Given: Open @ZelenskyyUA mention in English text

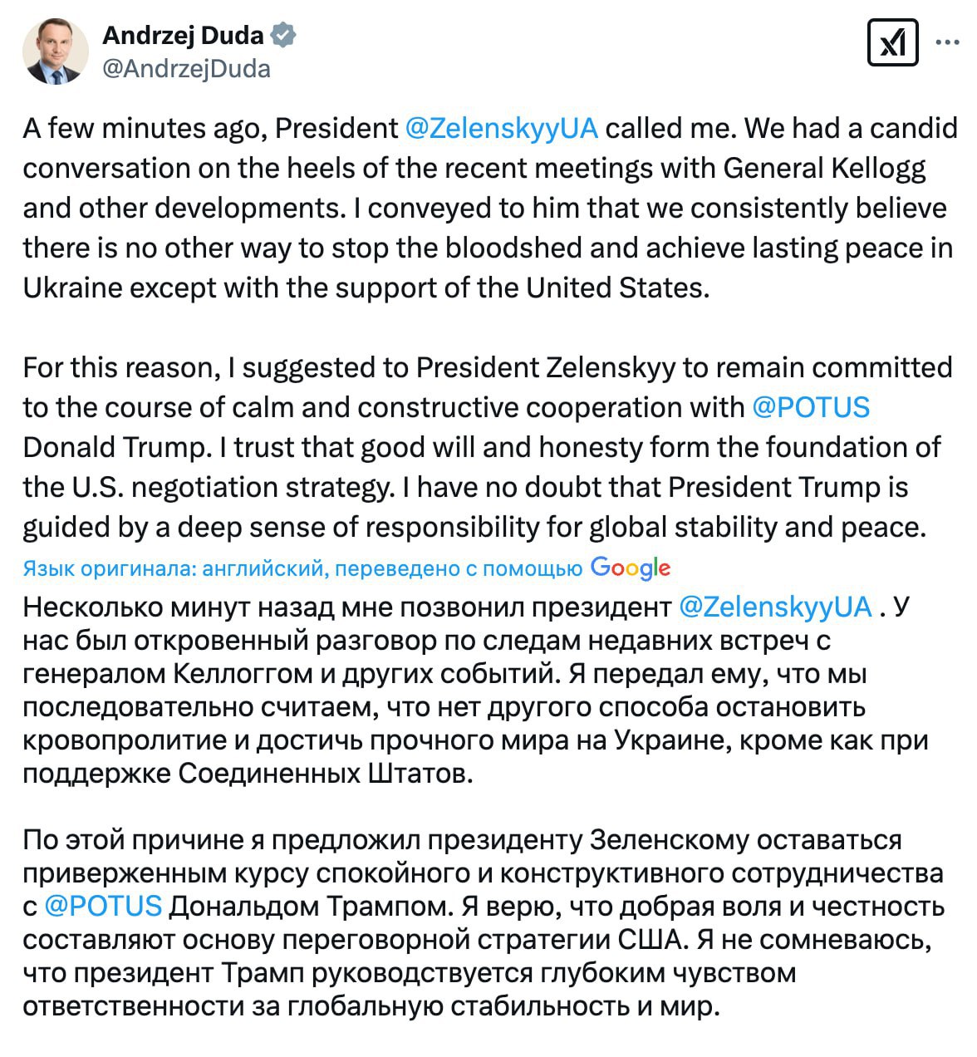Looking at the screenshot, I should pyautogui.click(x=502, y=128).
